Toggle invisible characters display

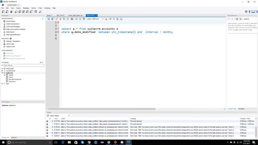click(x=117, y=19)
